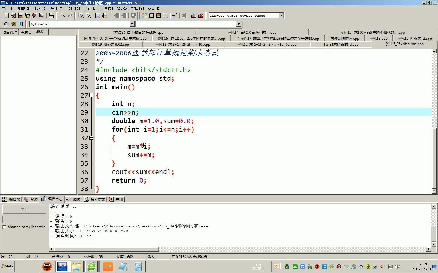Click the editor vertical scrollbar down arrow
This screenshot has height=273, width=438.
click(x=434, y=191)
